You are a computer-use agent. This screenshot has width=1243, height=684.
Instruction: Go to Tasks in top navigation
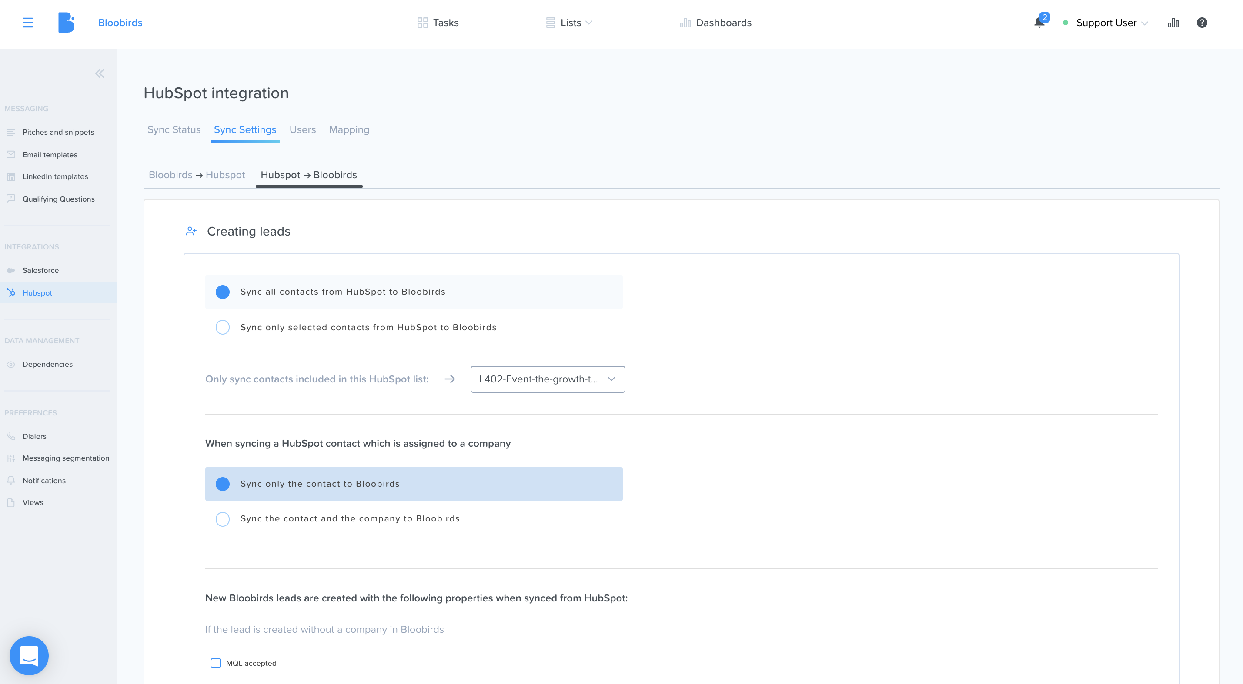[x=438, y=23]
